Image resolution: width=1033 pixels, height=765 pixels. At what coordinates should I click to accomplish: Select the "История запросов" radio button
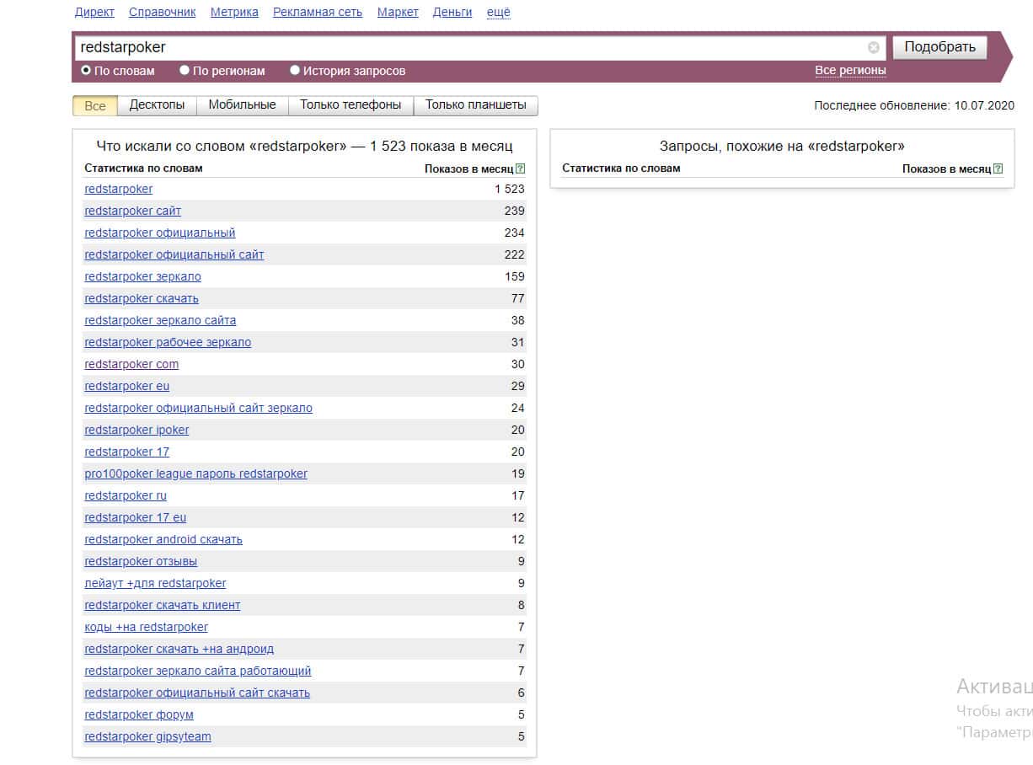point(295,71)
